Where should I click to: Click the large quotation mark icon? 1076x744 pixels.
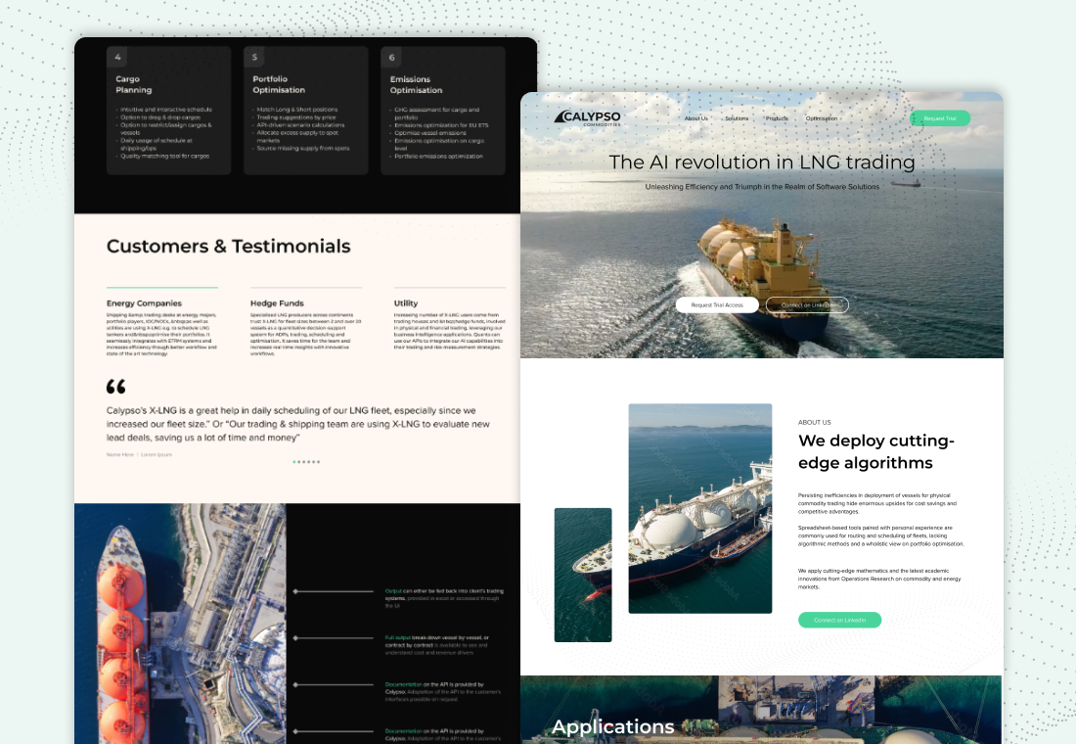coord(116,386)
